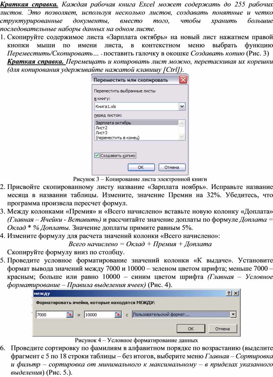Select 'Зарплата октябрь' in sheet list
This screenshot has height=377, width=273.
tap(136, 123)
